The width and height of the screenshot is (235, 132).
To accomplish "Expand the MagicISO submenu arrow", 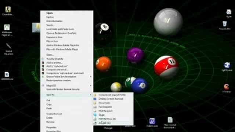I will tap(91, 85).
